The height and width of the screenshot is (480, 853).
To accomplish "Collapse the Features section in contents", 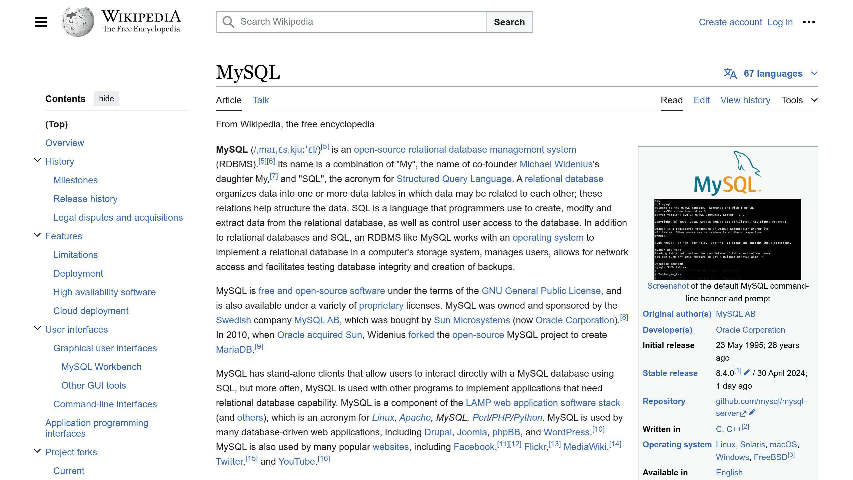I will tap(37, 235).
